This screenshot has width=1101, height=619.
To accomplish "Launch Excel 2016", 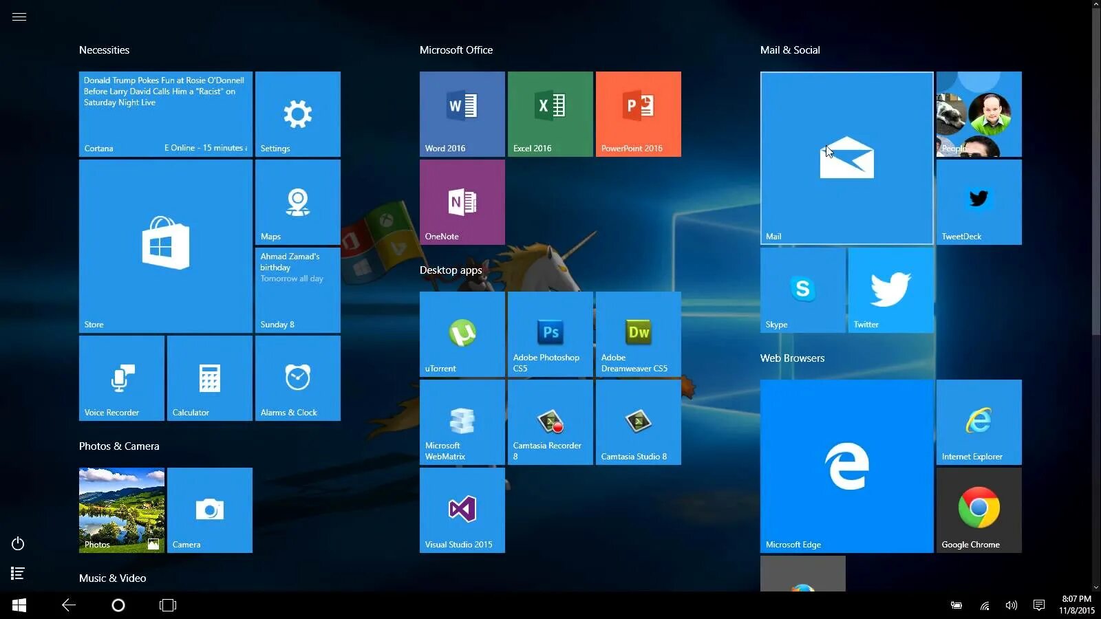I will click(550, 114).
